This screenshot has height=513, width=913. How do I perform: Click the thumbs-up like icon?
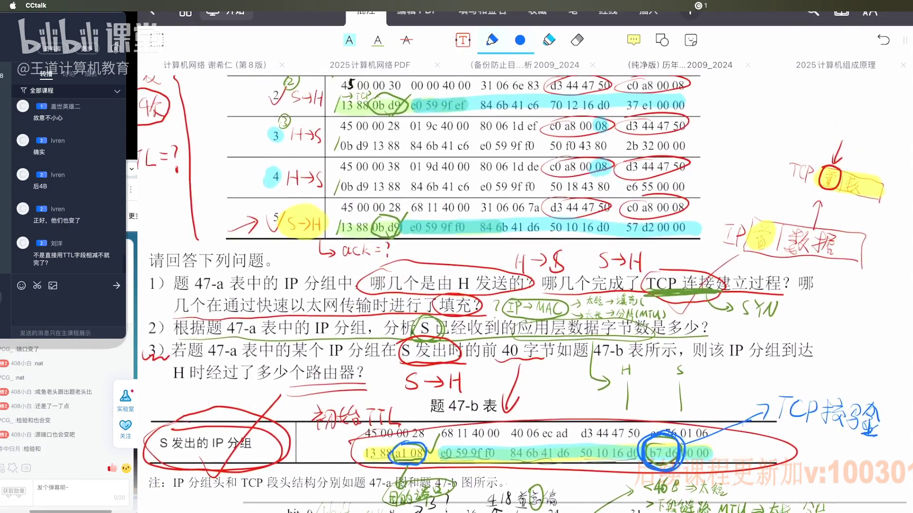112,468
